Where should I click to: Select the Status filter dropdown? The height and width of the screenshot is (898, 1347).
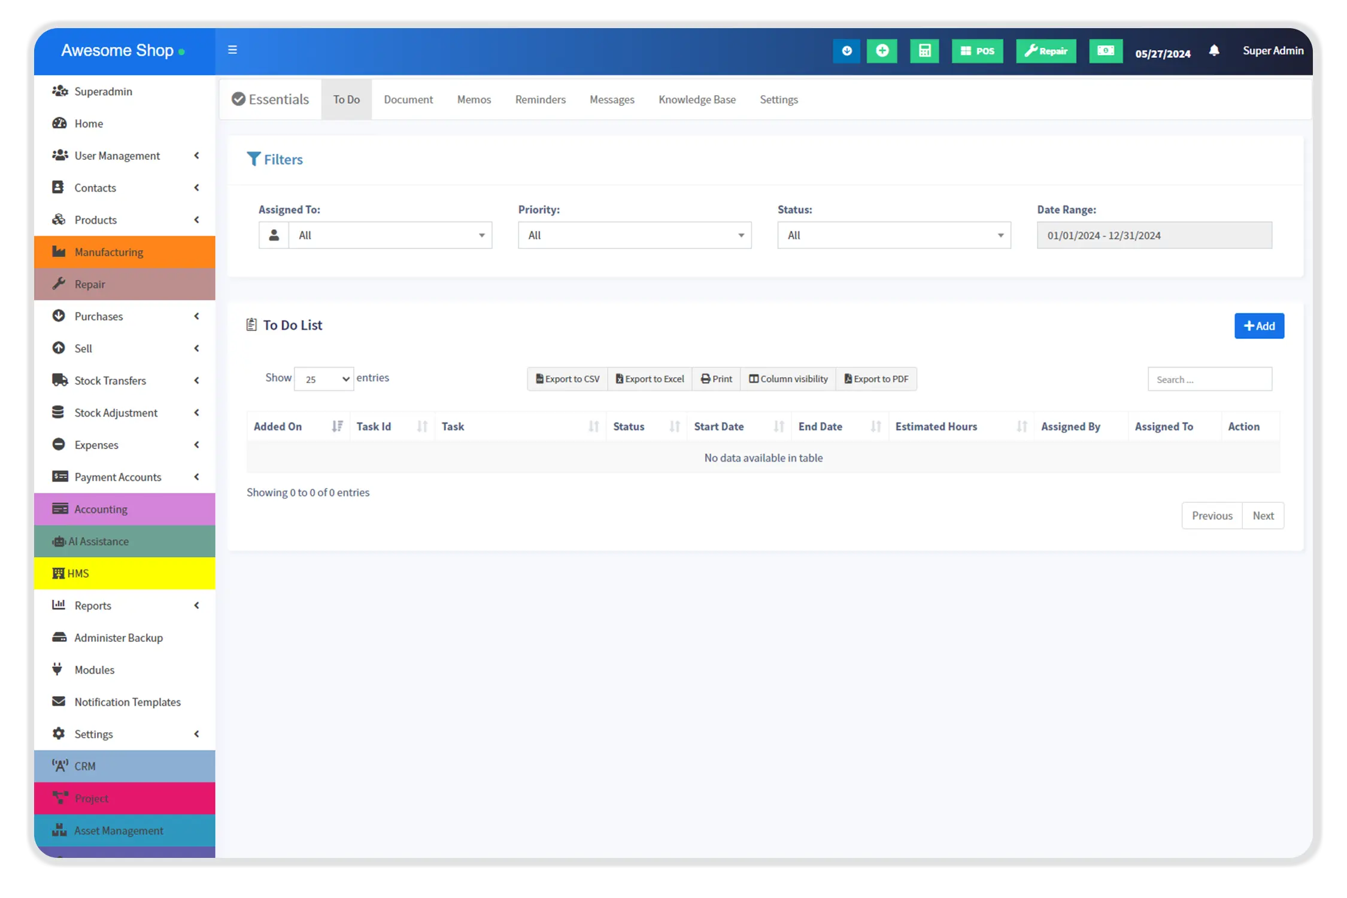point(894,235)
